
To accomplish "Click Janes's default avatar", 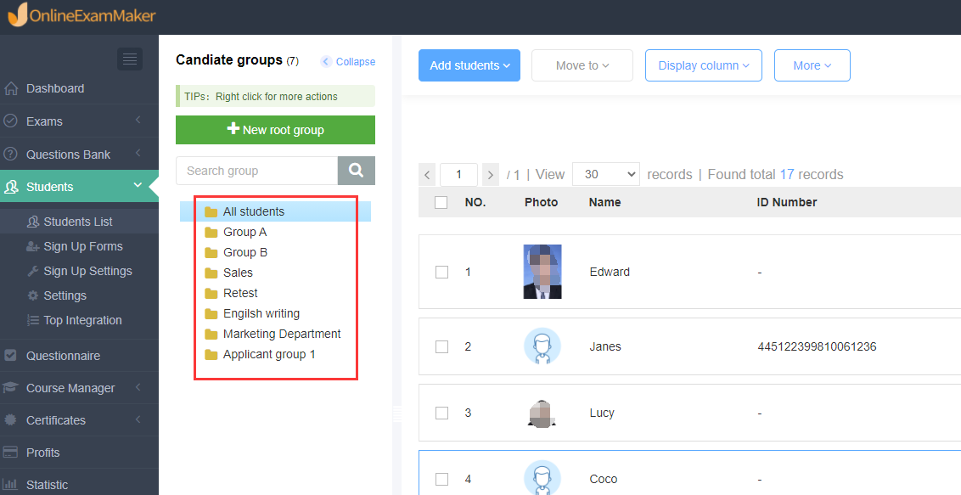I will (542, 346).
